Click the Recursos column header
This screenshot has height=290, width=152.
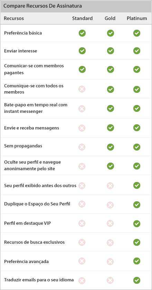pyautogui.click(x=14, y=19)
